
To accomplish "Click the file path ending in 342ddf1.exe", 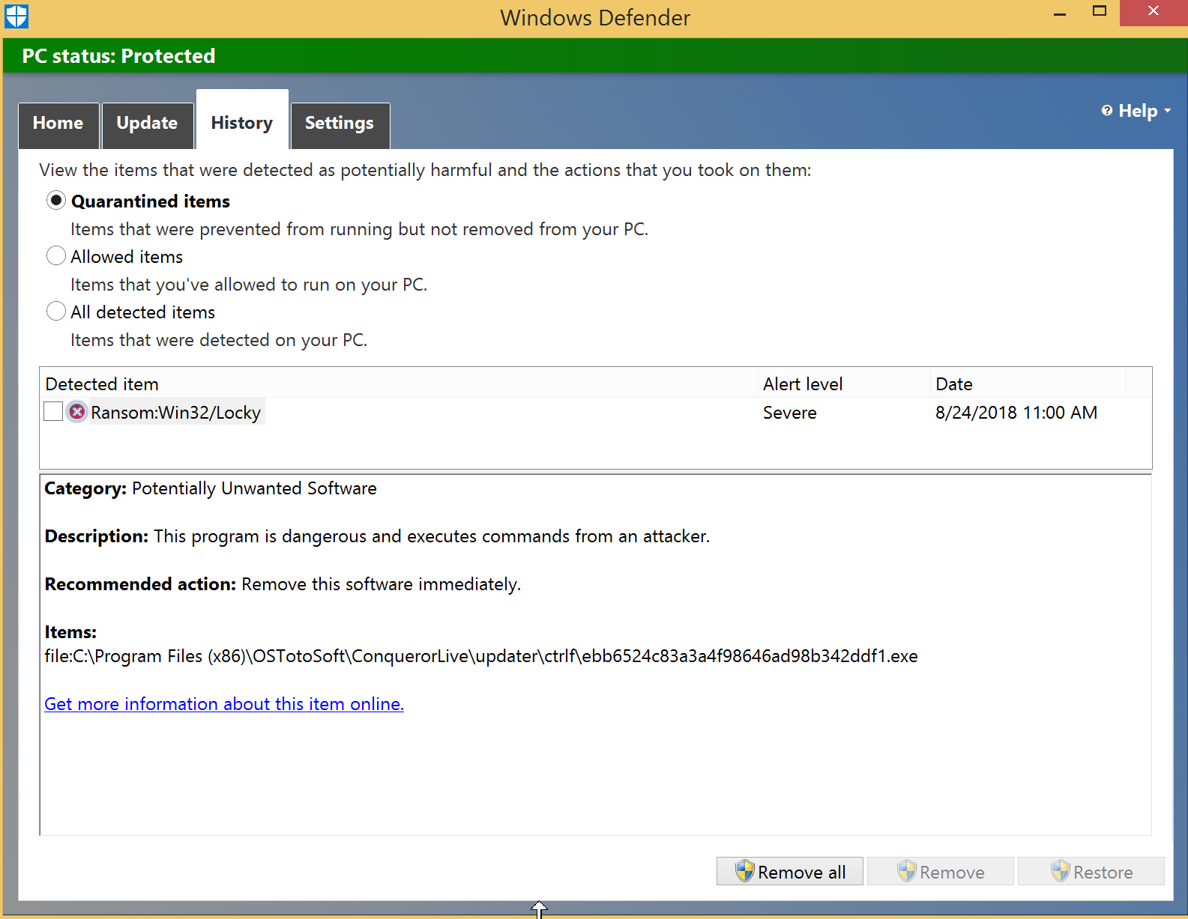I will [481, 656].
